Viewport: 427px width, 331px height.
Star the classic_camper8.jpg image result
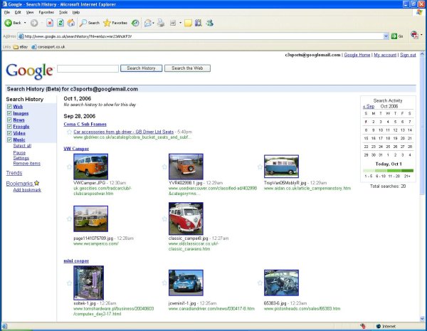[x=164, y=219]
